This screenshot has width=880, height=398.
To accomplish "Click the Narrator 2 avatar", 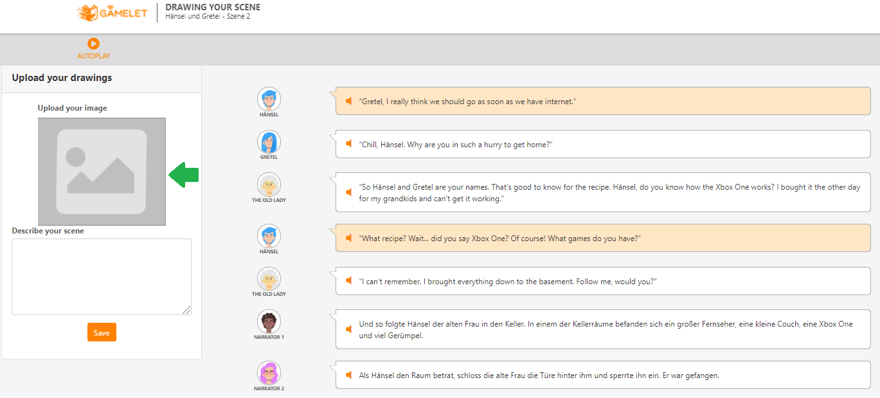I will 269,373.
